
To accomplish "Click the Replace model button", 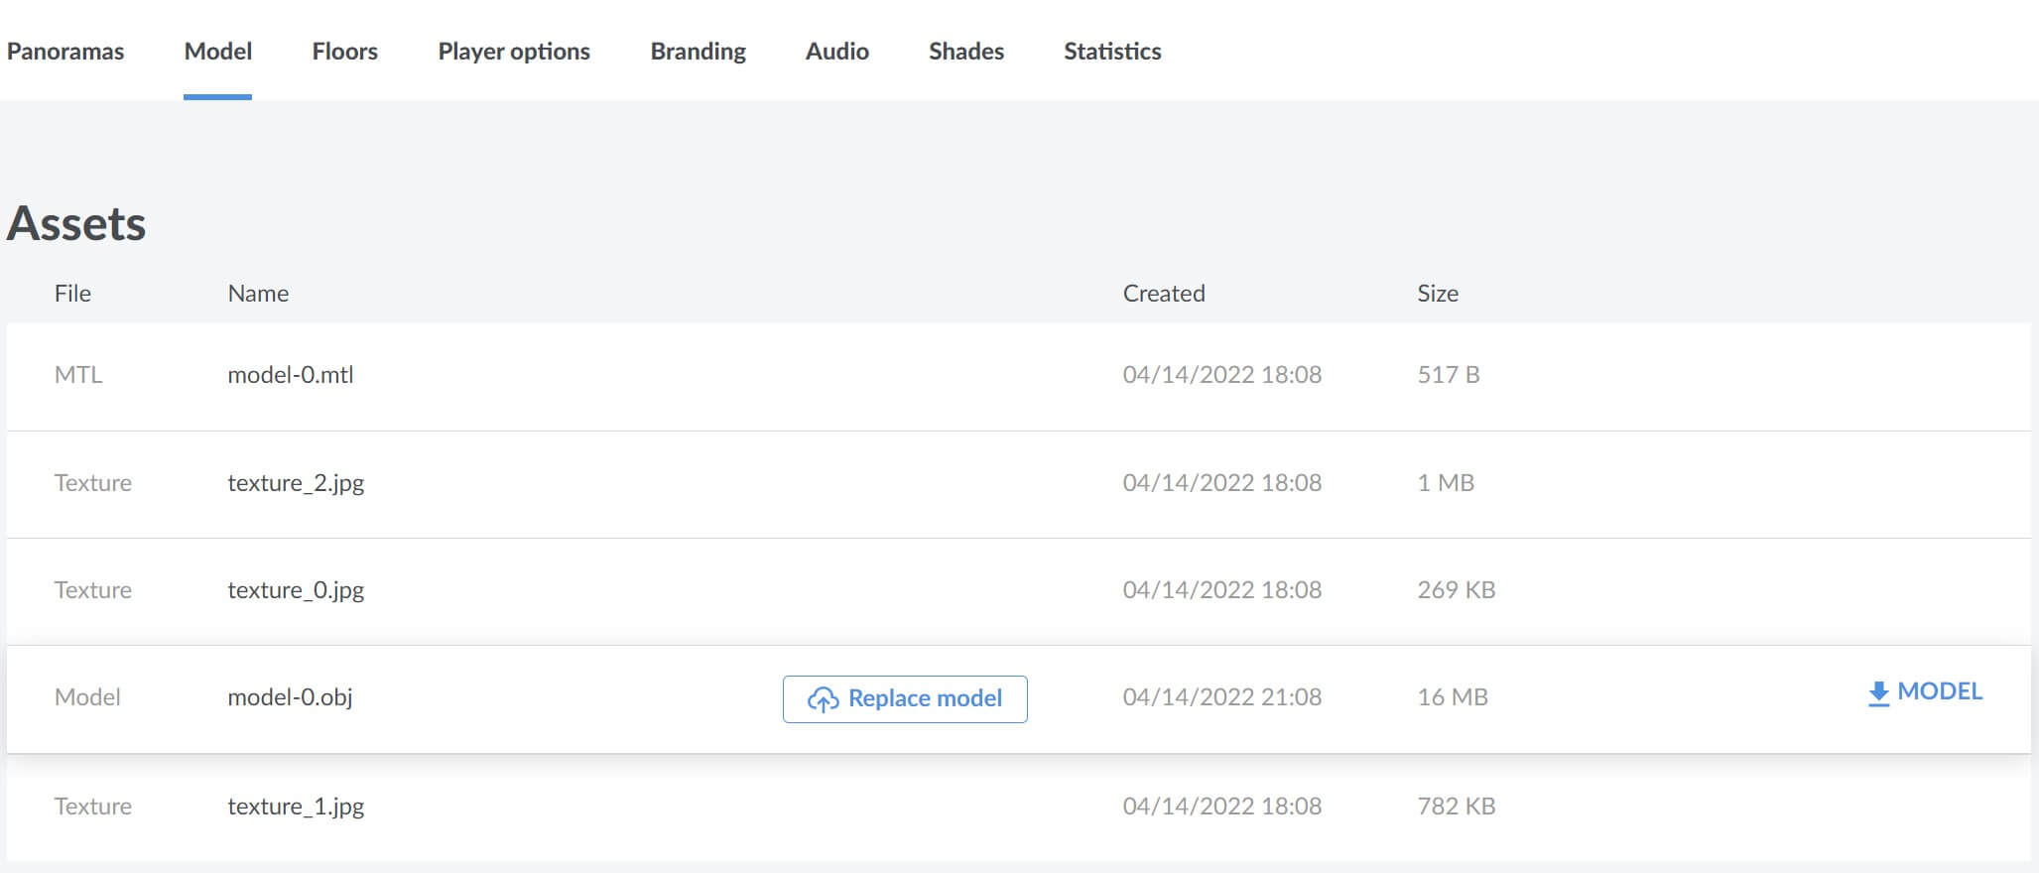I will click(905, 698).
